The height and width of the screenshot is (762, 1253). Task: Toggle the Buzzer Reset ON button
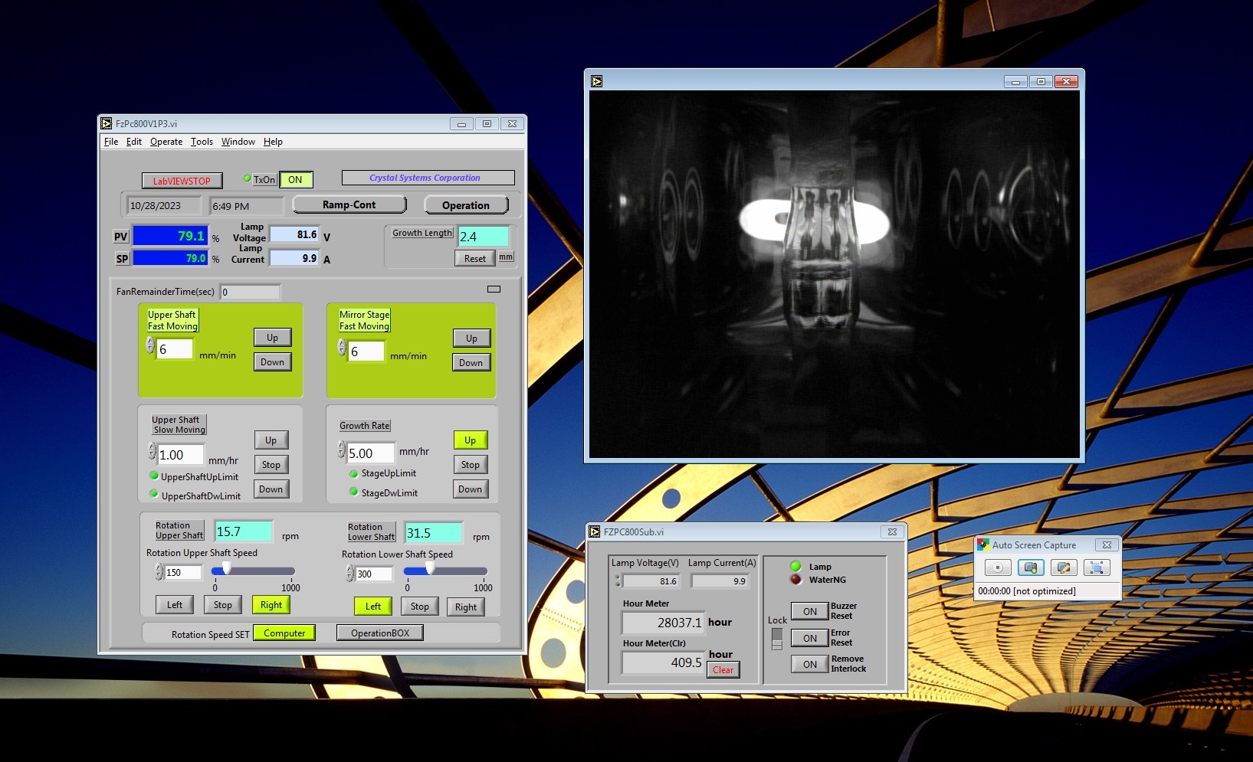coord(809,611)
